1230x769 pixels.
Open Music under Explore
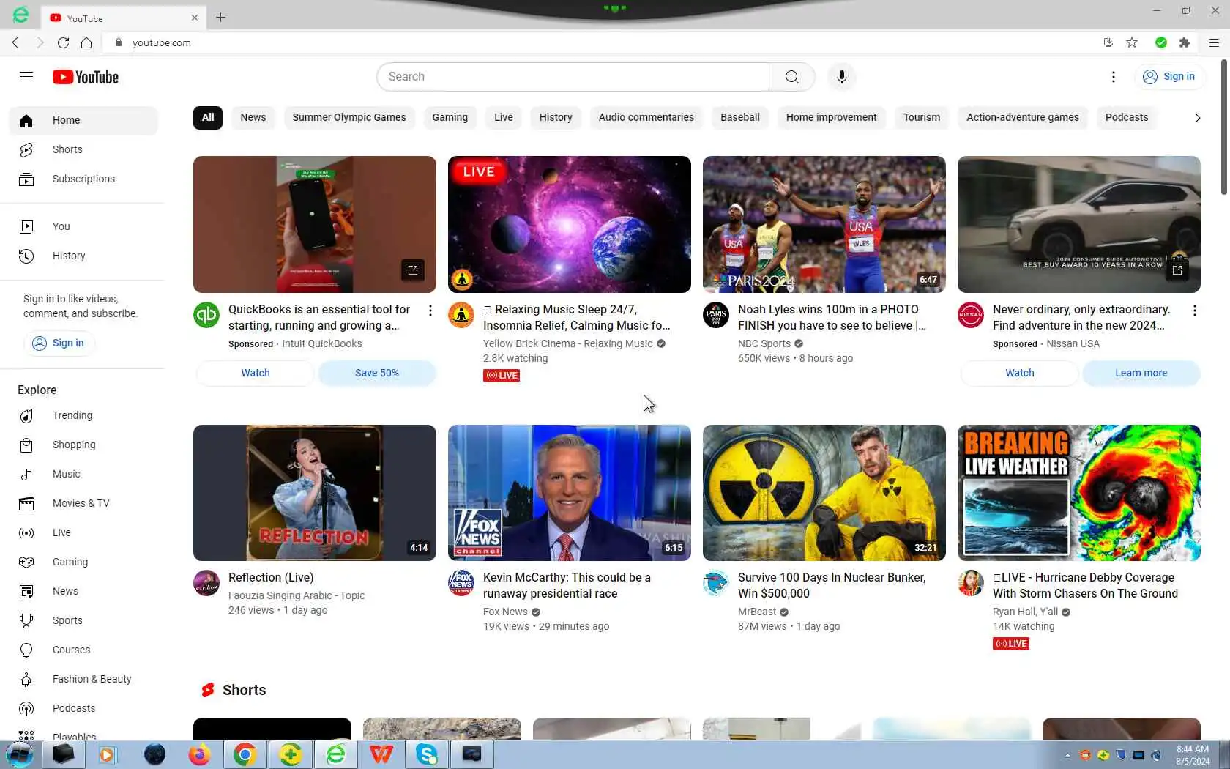tap(83, 474)
